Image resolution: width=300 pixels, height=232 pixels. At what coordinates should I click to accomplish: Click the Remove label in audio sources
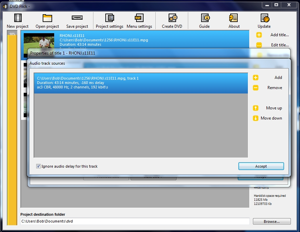[x=275, y=88]
